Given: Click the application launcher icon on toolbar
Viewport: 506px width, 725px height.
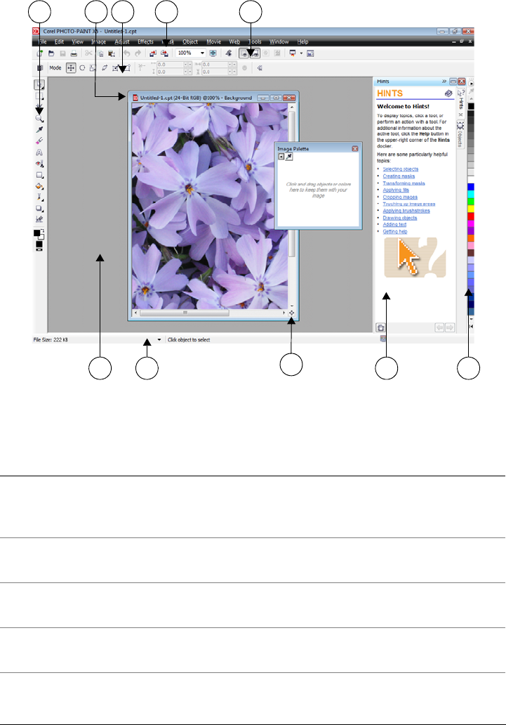Looking at the screenshot, I should pos(292,53).
